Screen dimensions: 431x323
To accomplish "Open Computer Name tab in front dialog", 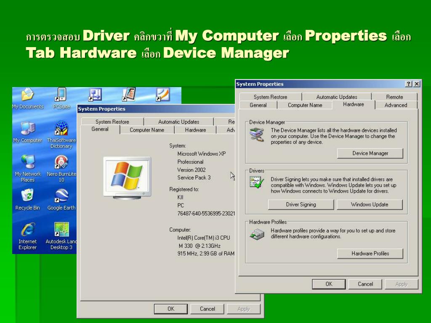I will point(305,105).
